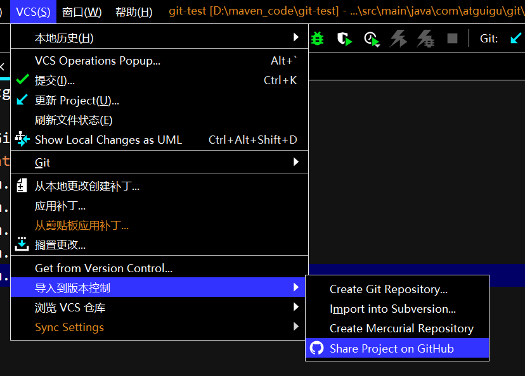Click title text git-test [D:\maven_code\git-test]

coord(254,11)
